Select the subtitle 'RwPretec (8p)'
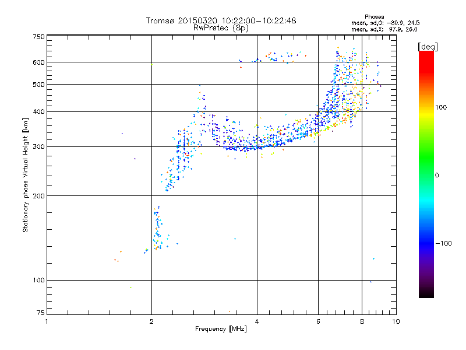Viewport: 466px width, 350px height. pyautogui.click(x=221, y=28)
